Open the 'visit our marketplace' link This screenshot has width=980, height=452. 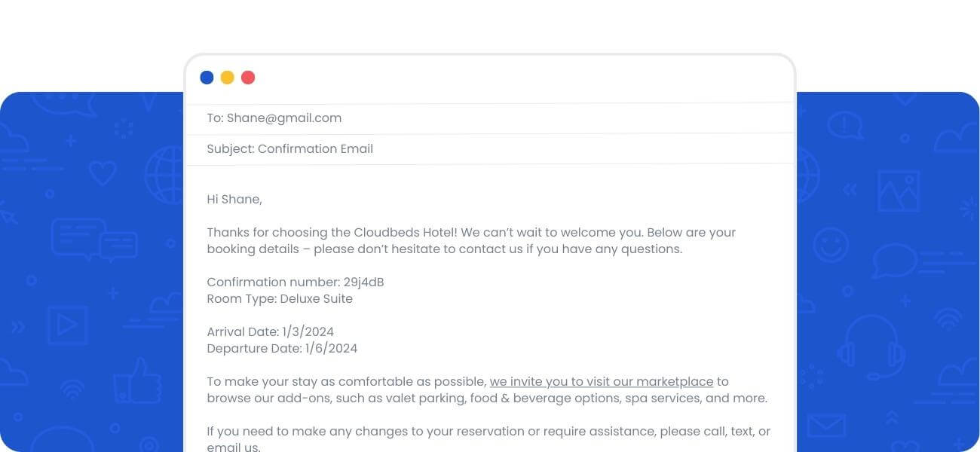tap(601, 381)
